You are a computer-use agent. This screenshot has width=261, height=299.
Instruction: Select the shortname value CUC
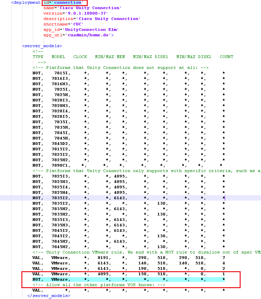pos(77,24)
